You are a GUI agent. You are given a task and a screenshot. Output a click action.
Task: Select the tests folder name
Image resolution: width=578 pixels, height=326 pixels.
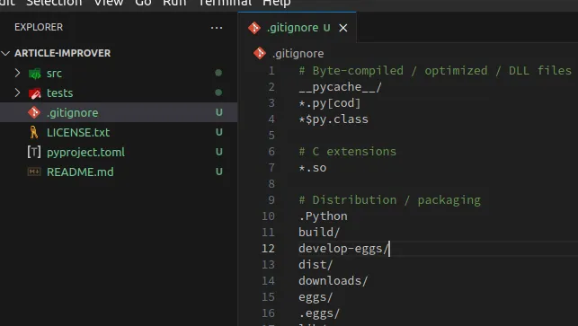[x=59, y=93]
